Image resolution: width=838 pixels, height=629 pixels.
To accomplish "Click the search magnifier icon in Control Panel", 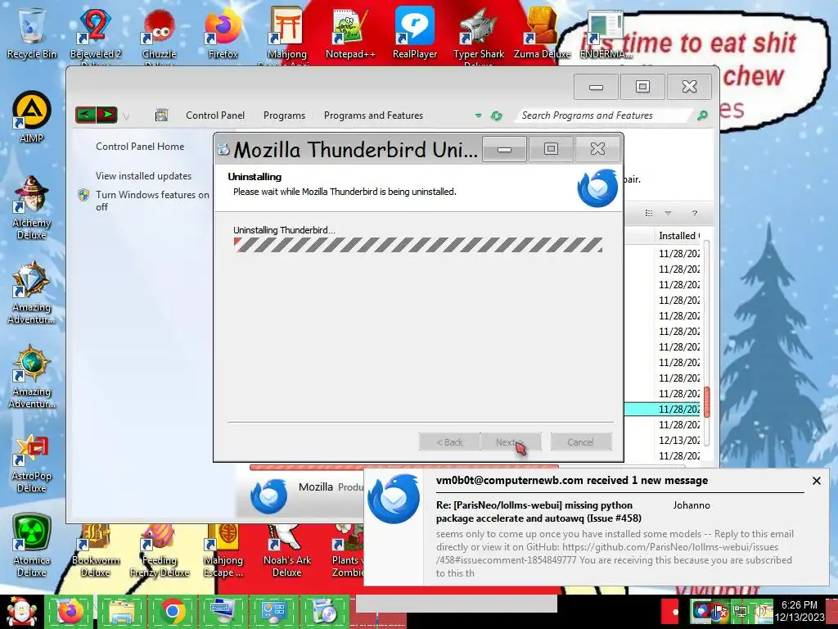I will (x=702, y=115).
